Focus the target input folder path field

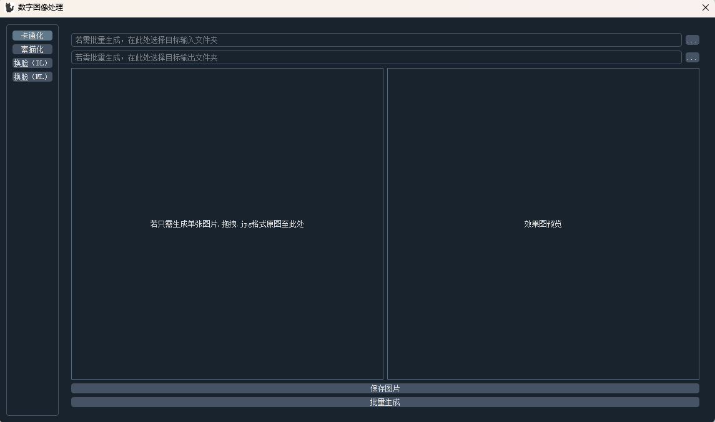coord(375,39)
